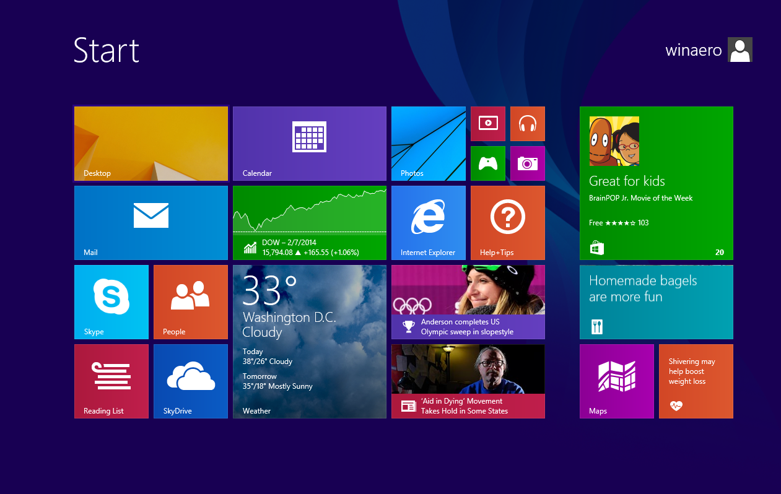Open the Food 'Homemade bagels' tile
The image size is (781, 494).
(657, 302)
